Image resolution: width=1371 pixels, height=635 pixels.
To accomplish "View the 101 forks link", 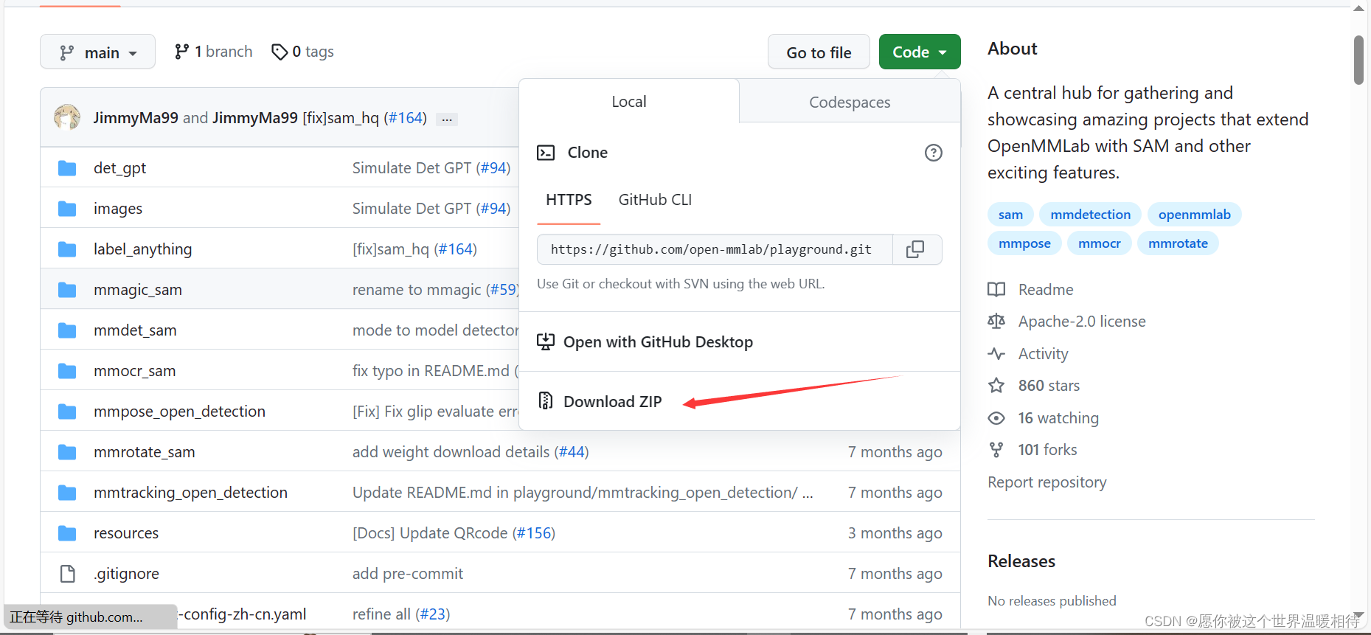I will (x=1032, y=450).
